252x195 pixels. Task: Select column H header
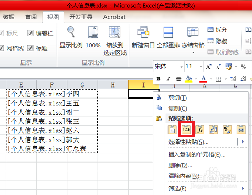pyautogui.click(x=113, y=85)
